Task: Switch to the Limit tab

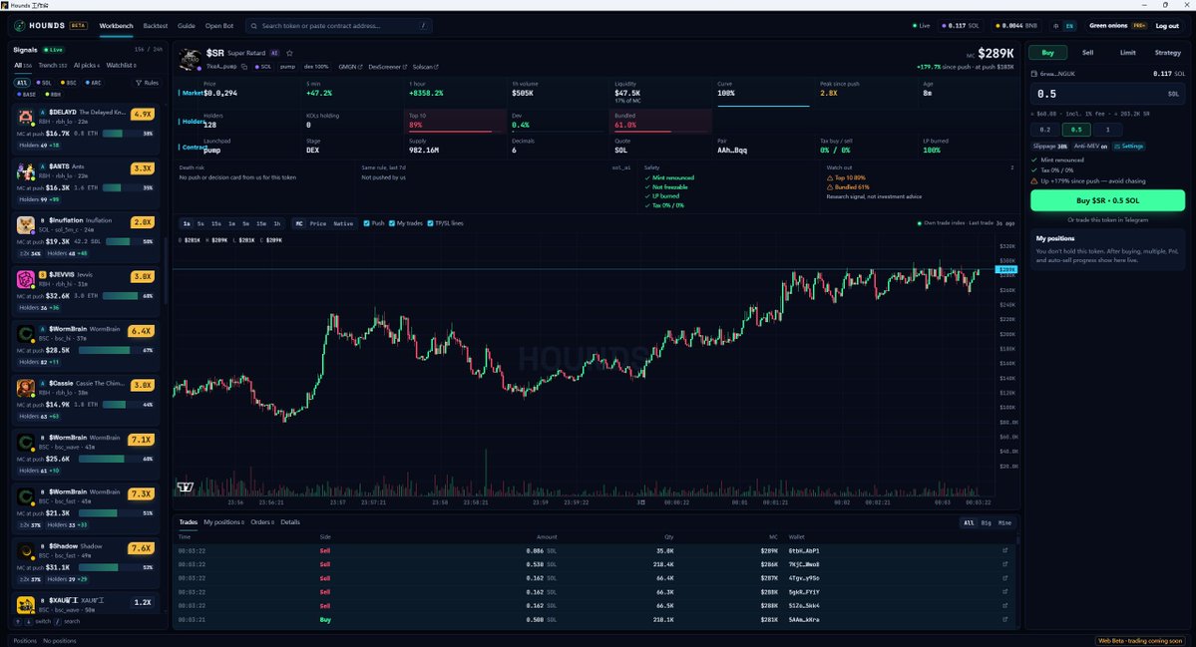Action: pos(1127,53)
